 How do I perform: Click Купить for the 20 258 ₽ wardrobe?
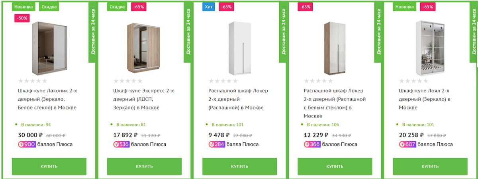[430, 166]
